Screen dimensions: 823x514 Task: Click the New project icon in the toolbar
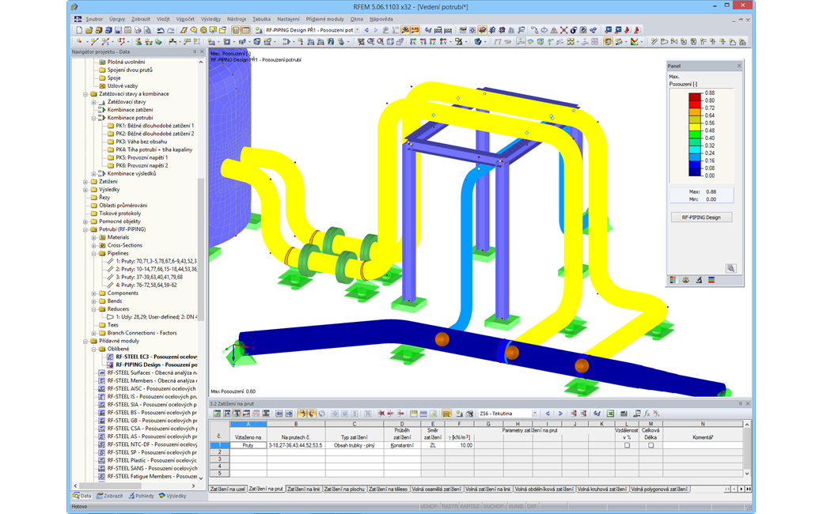[79, 29]
